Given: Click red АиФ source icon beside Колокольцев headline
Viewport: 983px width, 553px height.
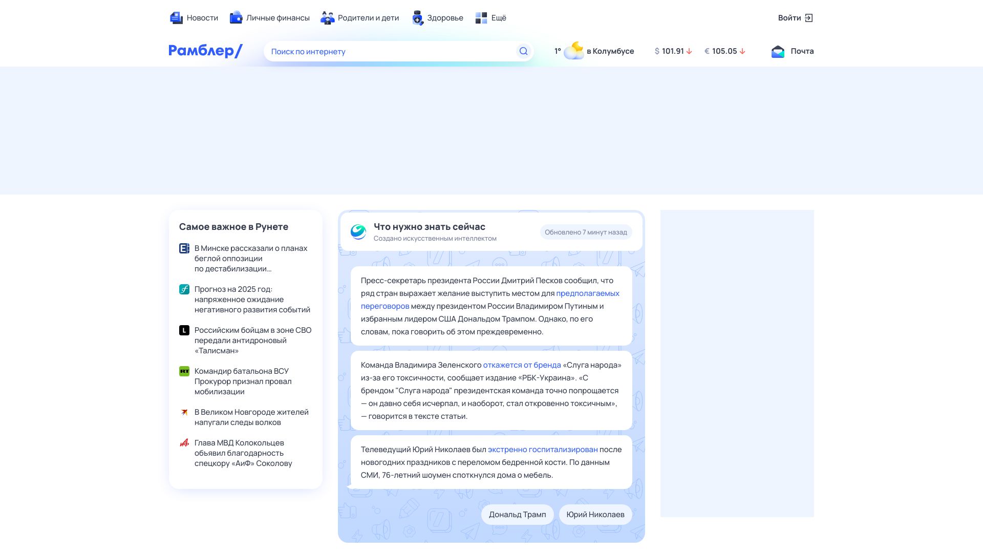Looking at the screenshot, I should point(184,443).
